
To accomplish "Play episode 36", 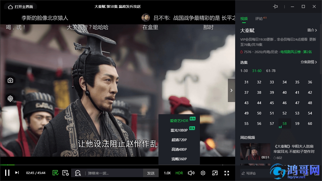I will 310,82.
